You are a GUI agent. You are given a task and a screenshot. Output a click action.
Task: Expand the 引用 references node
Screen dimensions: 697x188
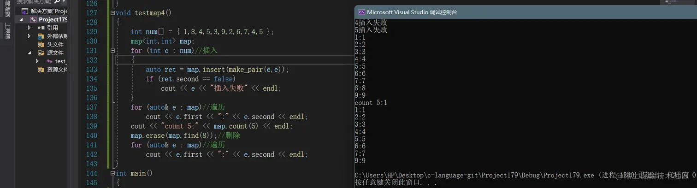point(29,28)
